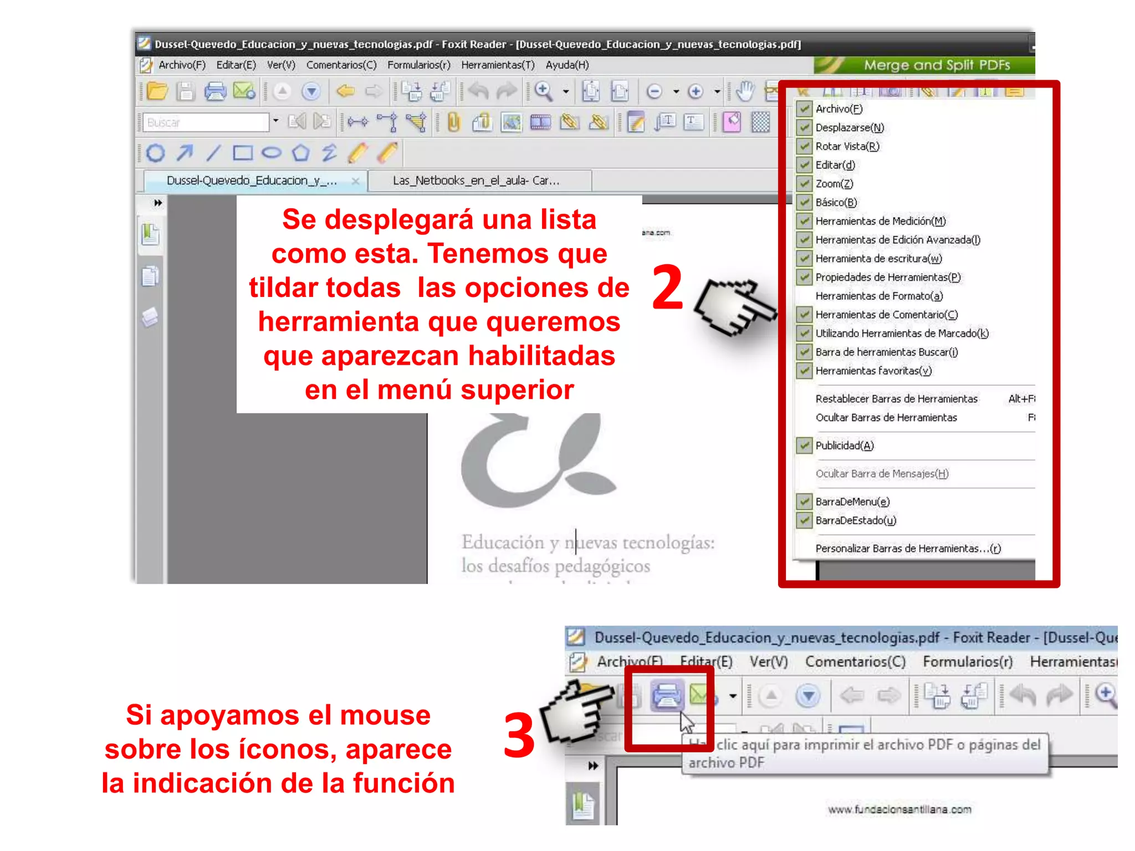Click Personalizar Barras de Herramientas
Screen dimensions: 1135x851
click(x=908, y=548)
